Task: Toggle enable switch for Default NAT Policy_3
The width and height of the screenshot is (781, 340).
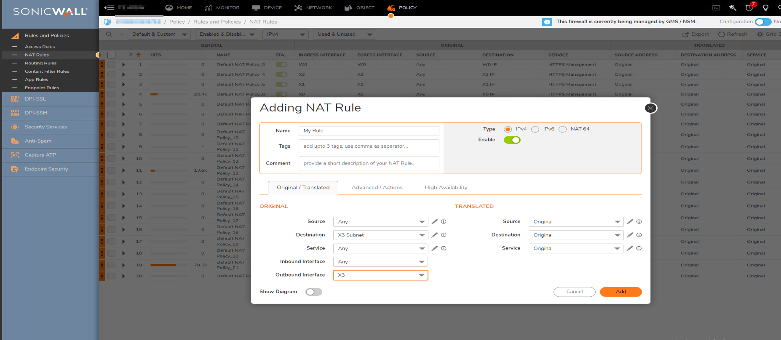Action: pos(281,64)
